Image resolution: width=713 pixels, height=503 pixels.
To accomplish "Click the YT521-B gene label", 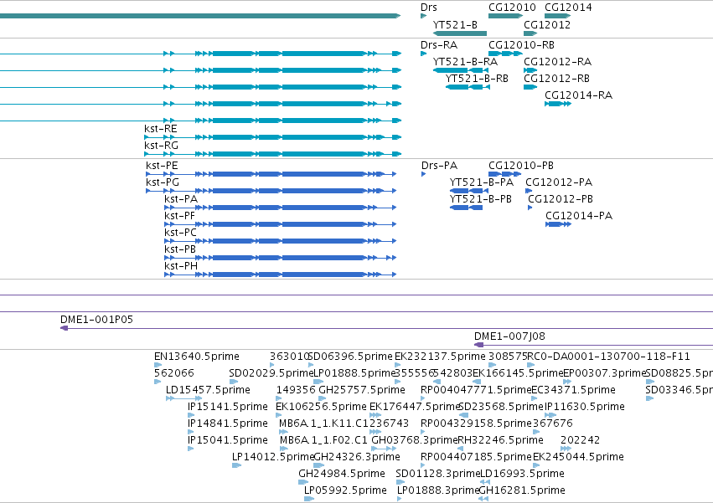I will point(455,24).
